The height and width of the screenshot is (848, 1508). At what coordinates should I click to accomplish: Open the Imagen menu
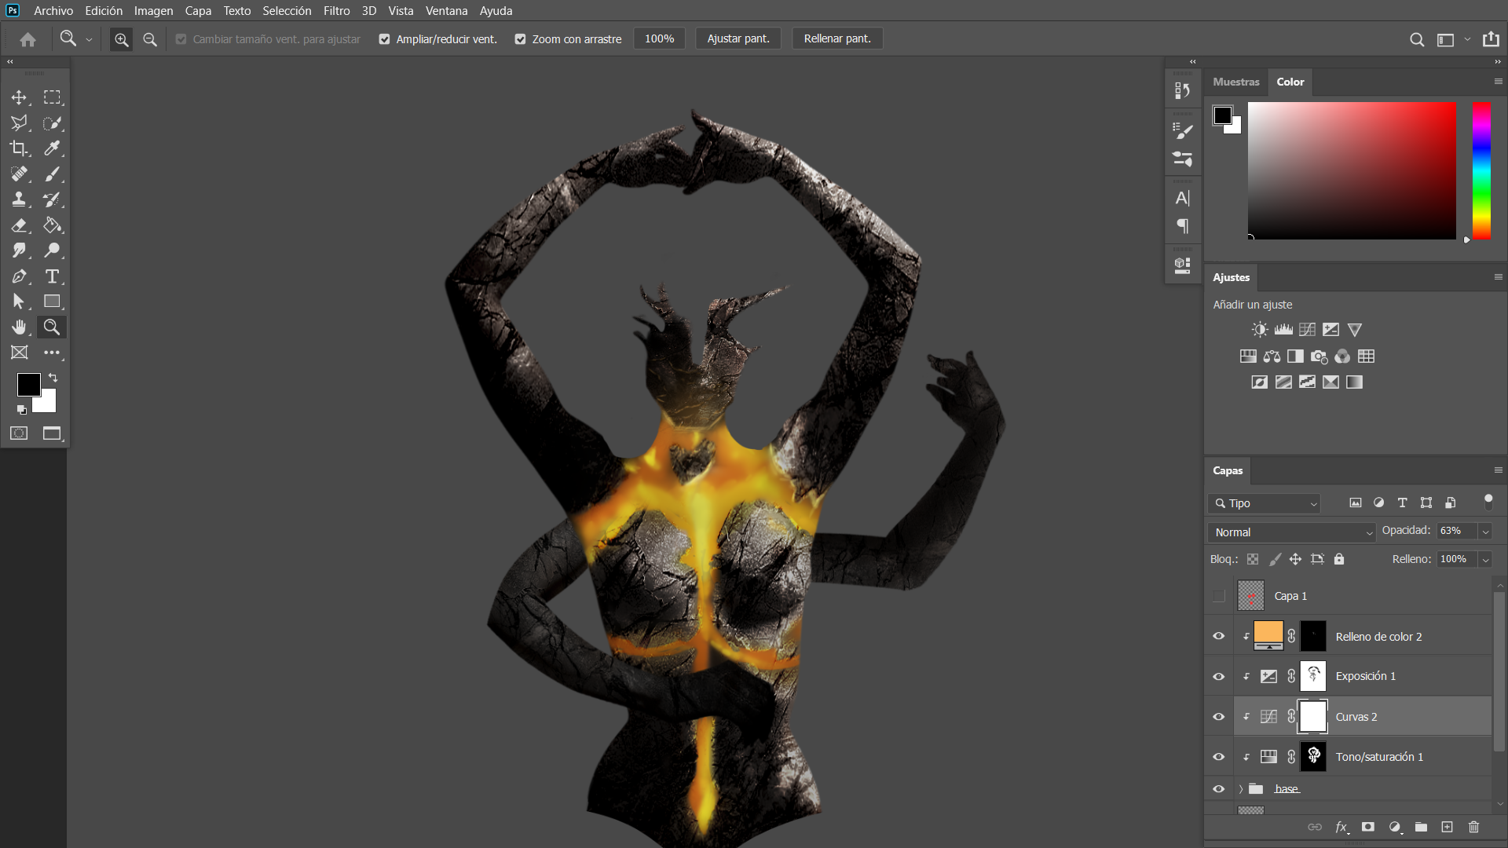click(153, 11)
